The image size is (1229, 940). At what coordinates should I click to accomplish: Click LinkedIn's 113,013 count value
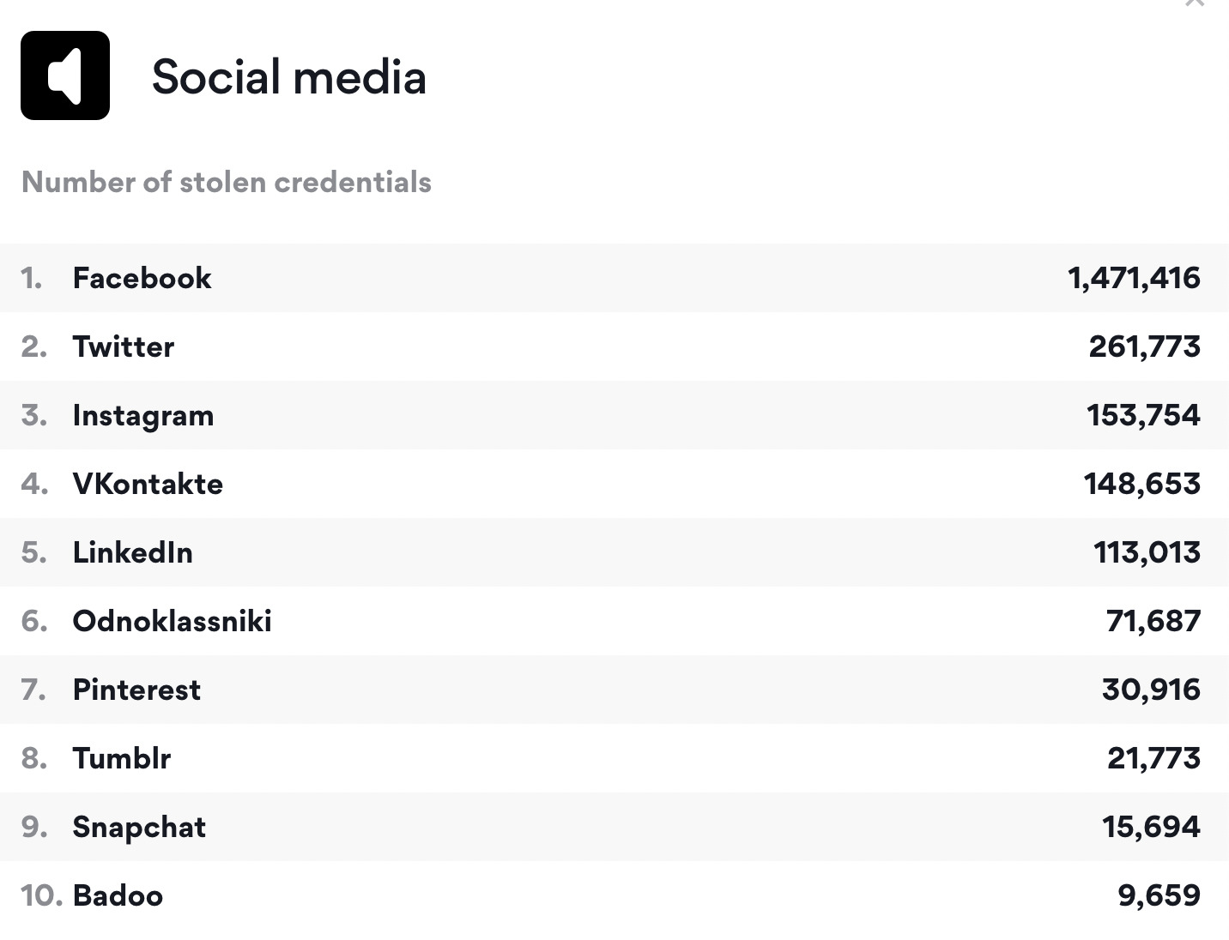point(1147,552)
